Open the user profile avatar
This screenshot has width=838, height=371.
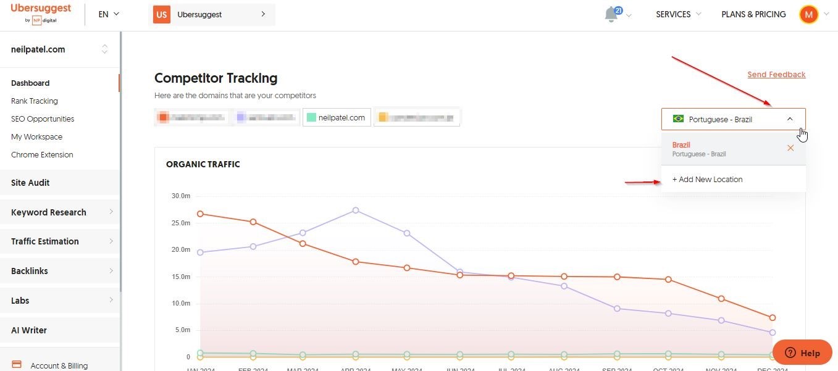click(808, 14)
